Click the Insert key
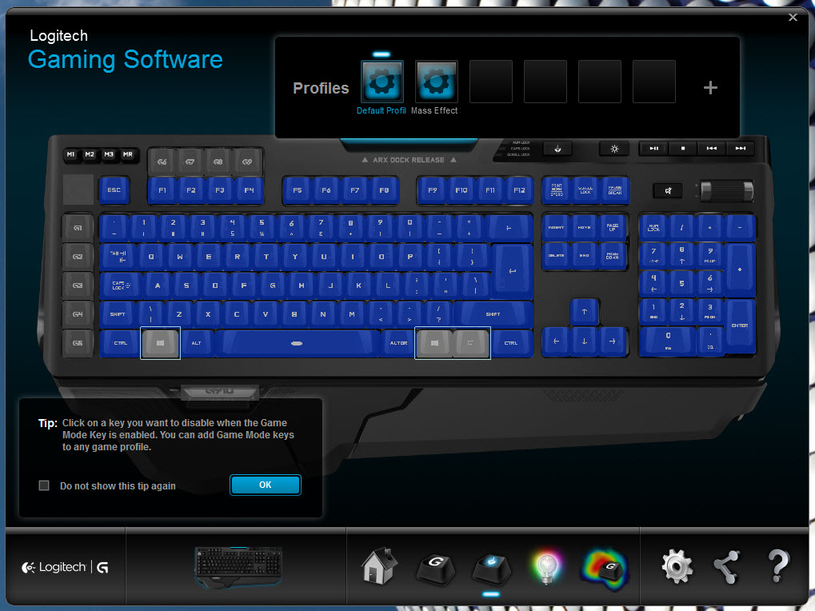Viewport: 815px width, 611px height. 556,228
